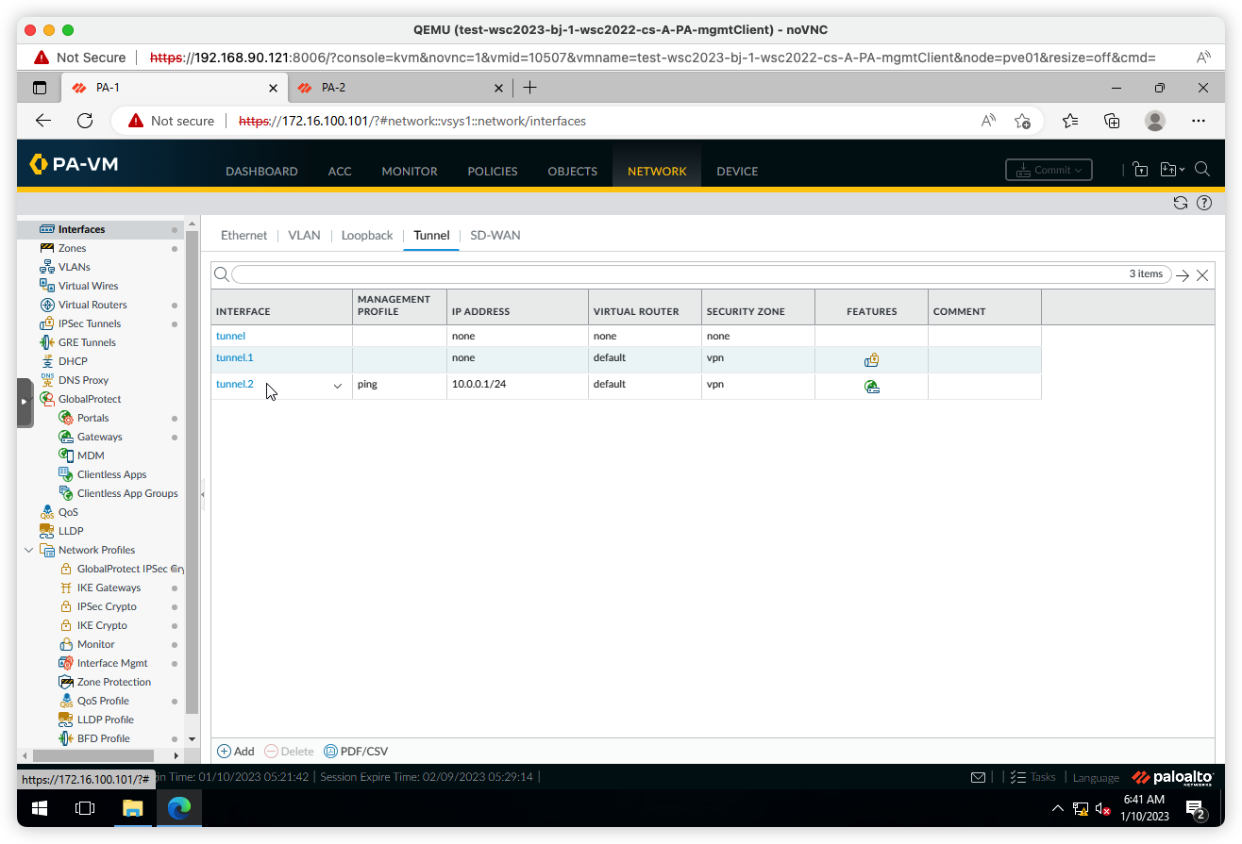Expand the collapsed left side panel handle
The width and height of the screenshot is (1242, 844).
tap(25, 403)
